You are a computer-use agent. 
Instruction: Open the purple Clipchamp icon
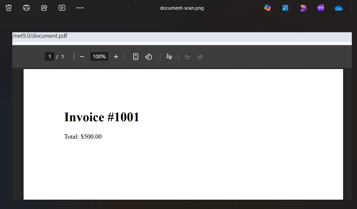(x=321, y=8)
